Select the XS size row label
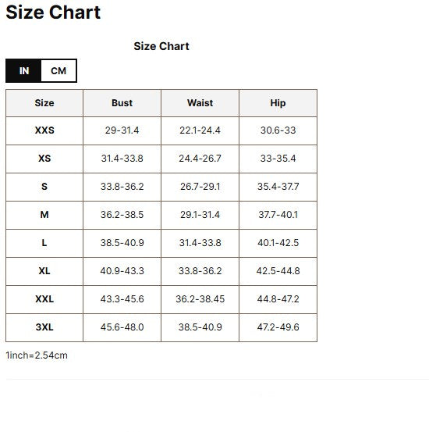Screen dimensions: 429x432 coord(44,159)
